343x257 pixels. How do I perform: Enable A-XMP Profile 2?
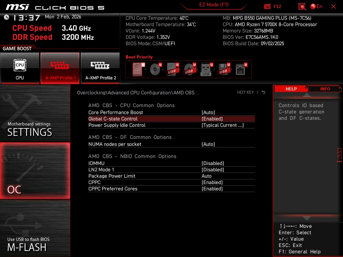coord(100,68)
